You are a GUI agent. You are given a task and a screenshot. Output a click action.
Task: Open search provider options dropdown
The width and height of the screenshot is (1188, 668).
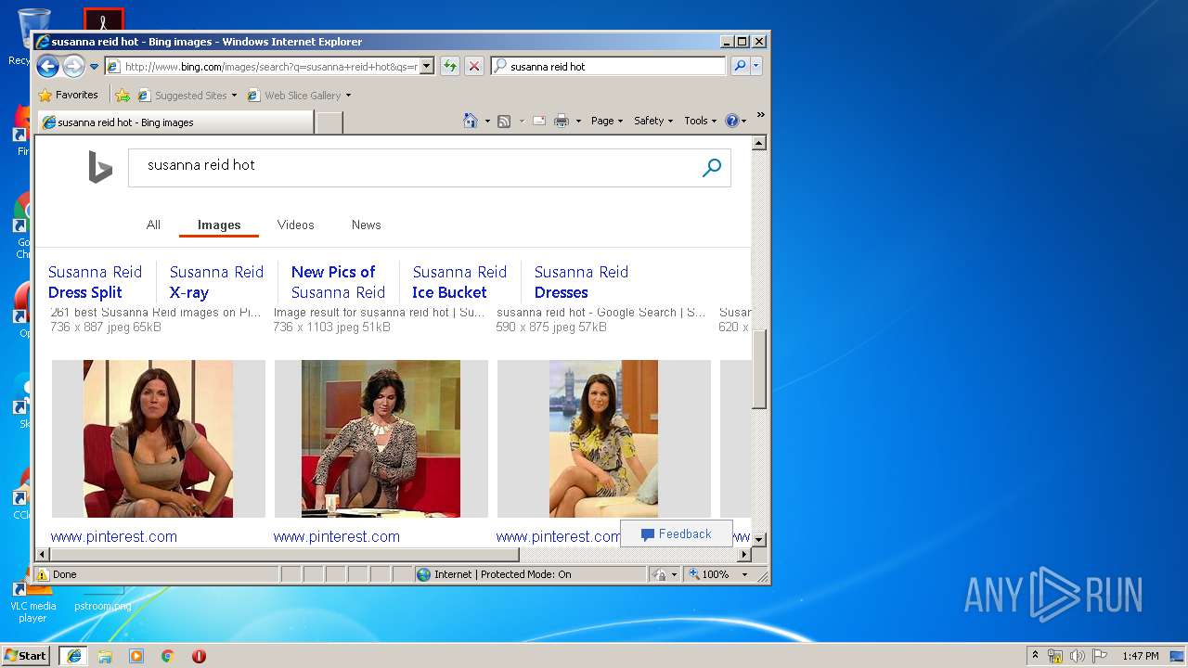756,66
